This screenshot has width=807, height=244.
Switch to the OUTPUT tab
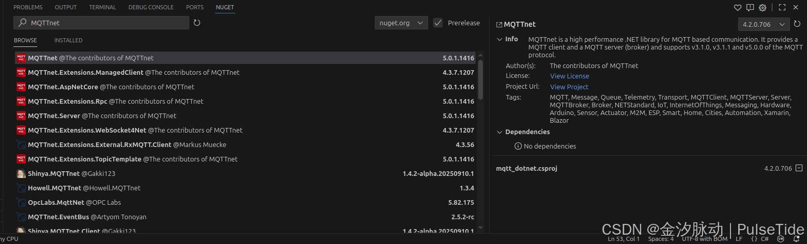click(x=66, y=7)
